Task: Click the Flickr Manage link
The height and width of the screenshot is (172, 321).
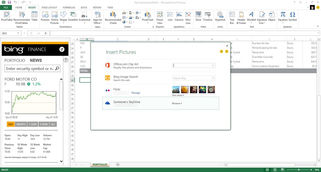Action: [x=136, y=93]
